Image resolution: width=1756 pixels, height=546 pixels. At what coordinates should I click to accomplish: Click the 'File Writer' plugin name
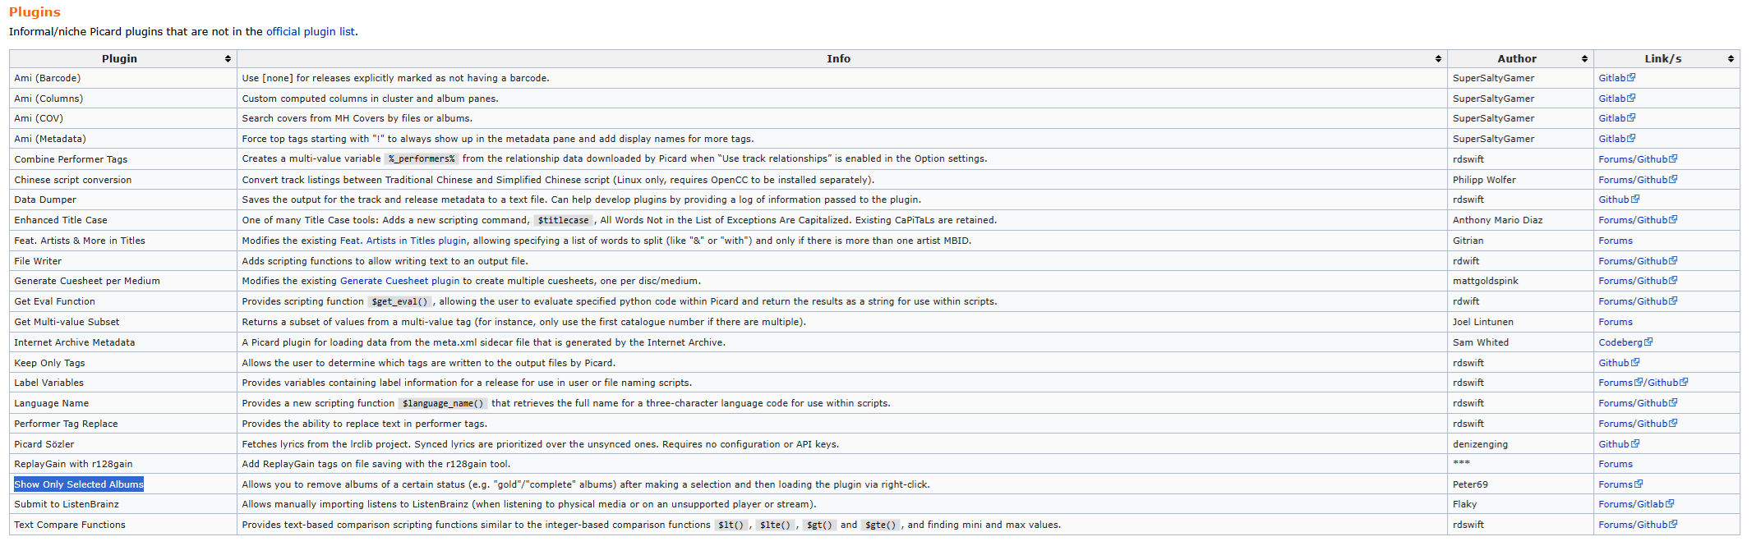38,261
